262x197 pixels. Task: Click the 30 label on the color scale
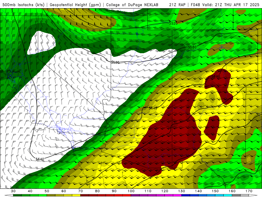click(13, 191)
